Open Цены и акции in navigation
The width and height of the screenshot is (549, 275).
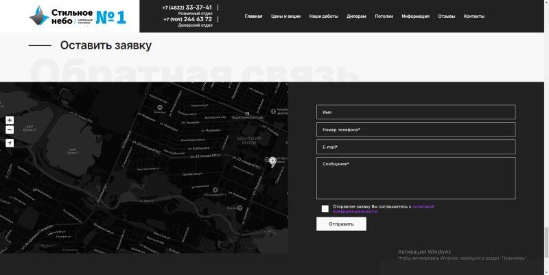coord(285,16)
